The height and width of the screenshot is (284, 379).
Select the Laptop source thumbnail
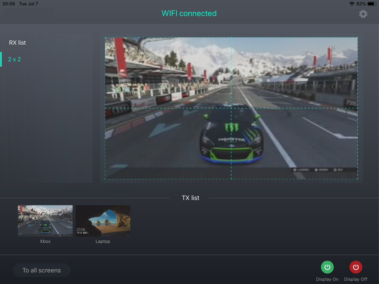coord(103,221)
